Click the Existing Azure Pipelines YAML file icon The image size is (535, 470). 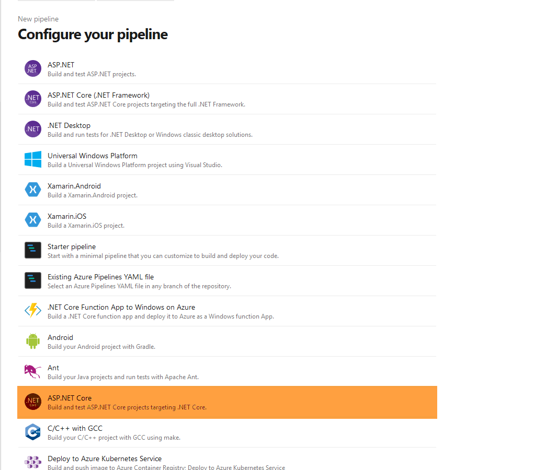(33, 280)
